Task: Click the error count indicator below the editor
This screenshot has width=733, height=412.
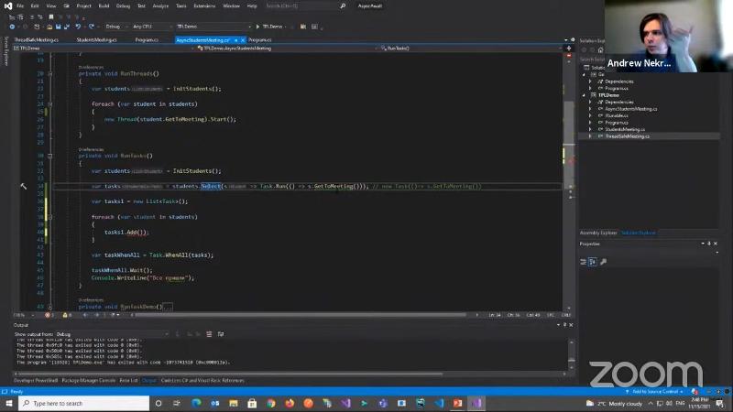Action: (49, 315)
